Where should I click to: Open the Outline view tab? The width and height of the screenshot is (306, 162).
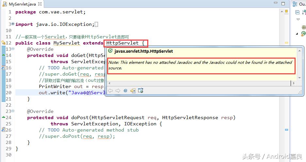(x=299, y=4)
